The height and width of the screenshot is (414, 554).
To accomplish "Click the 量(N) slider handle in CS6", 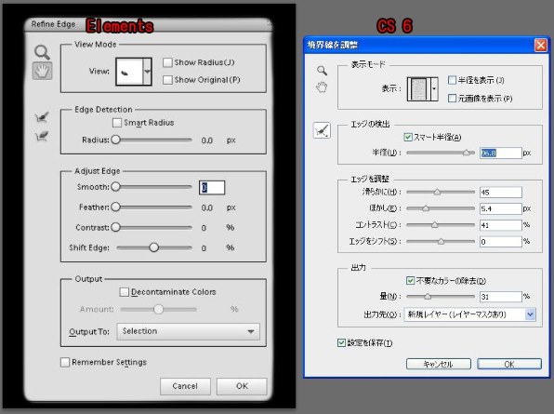I will [x=428, y=297].
